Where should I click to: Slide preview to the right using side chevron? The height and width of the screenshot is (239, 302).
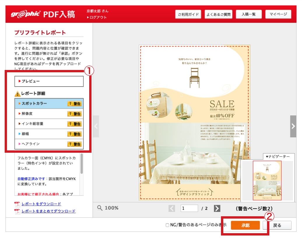coord(293,126)
